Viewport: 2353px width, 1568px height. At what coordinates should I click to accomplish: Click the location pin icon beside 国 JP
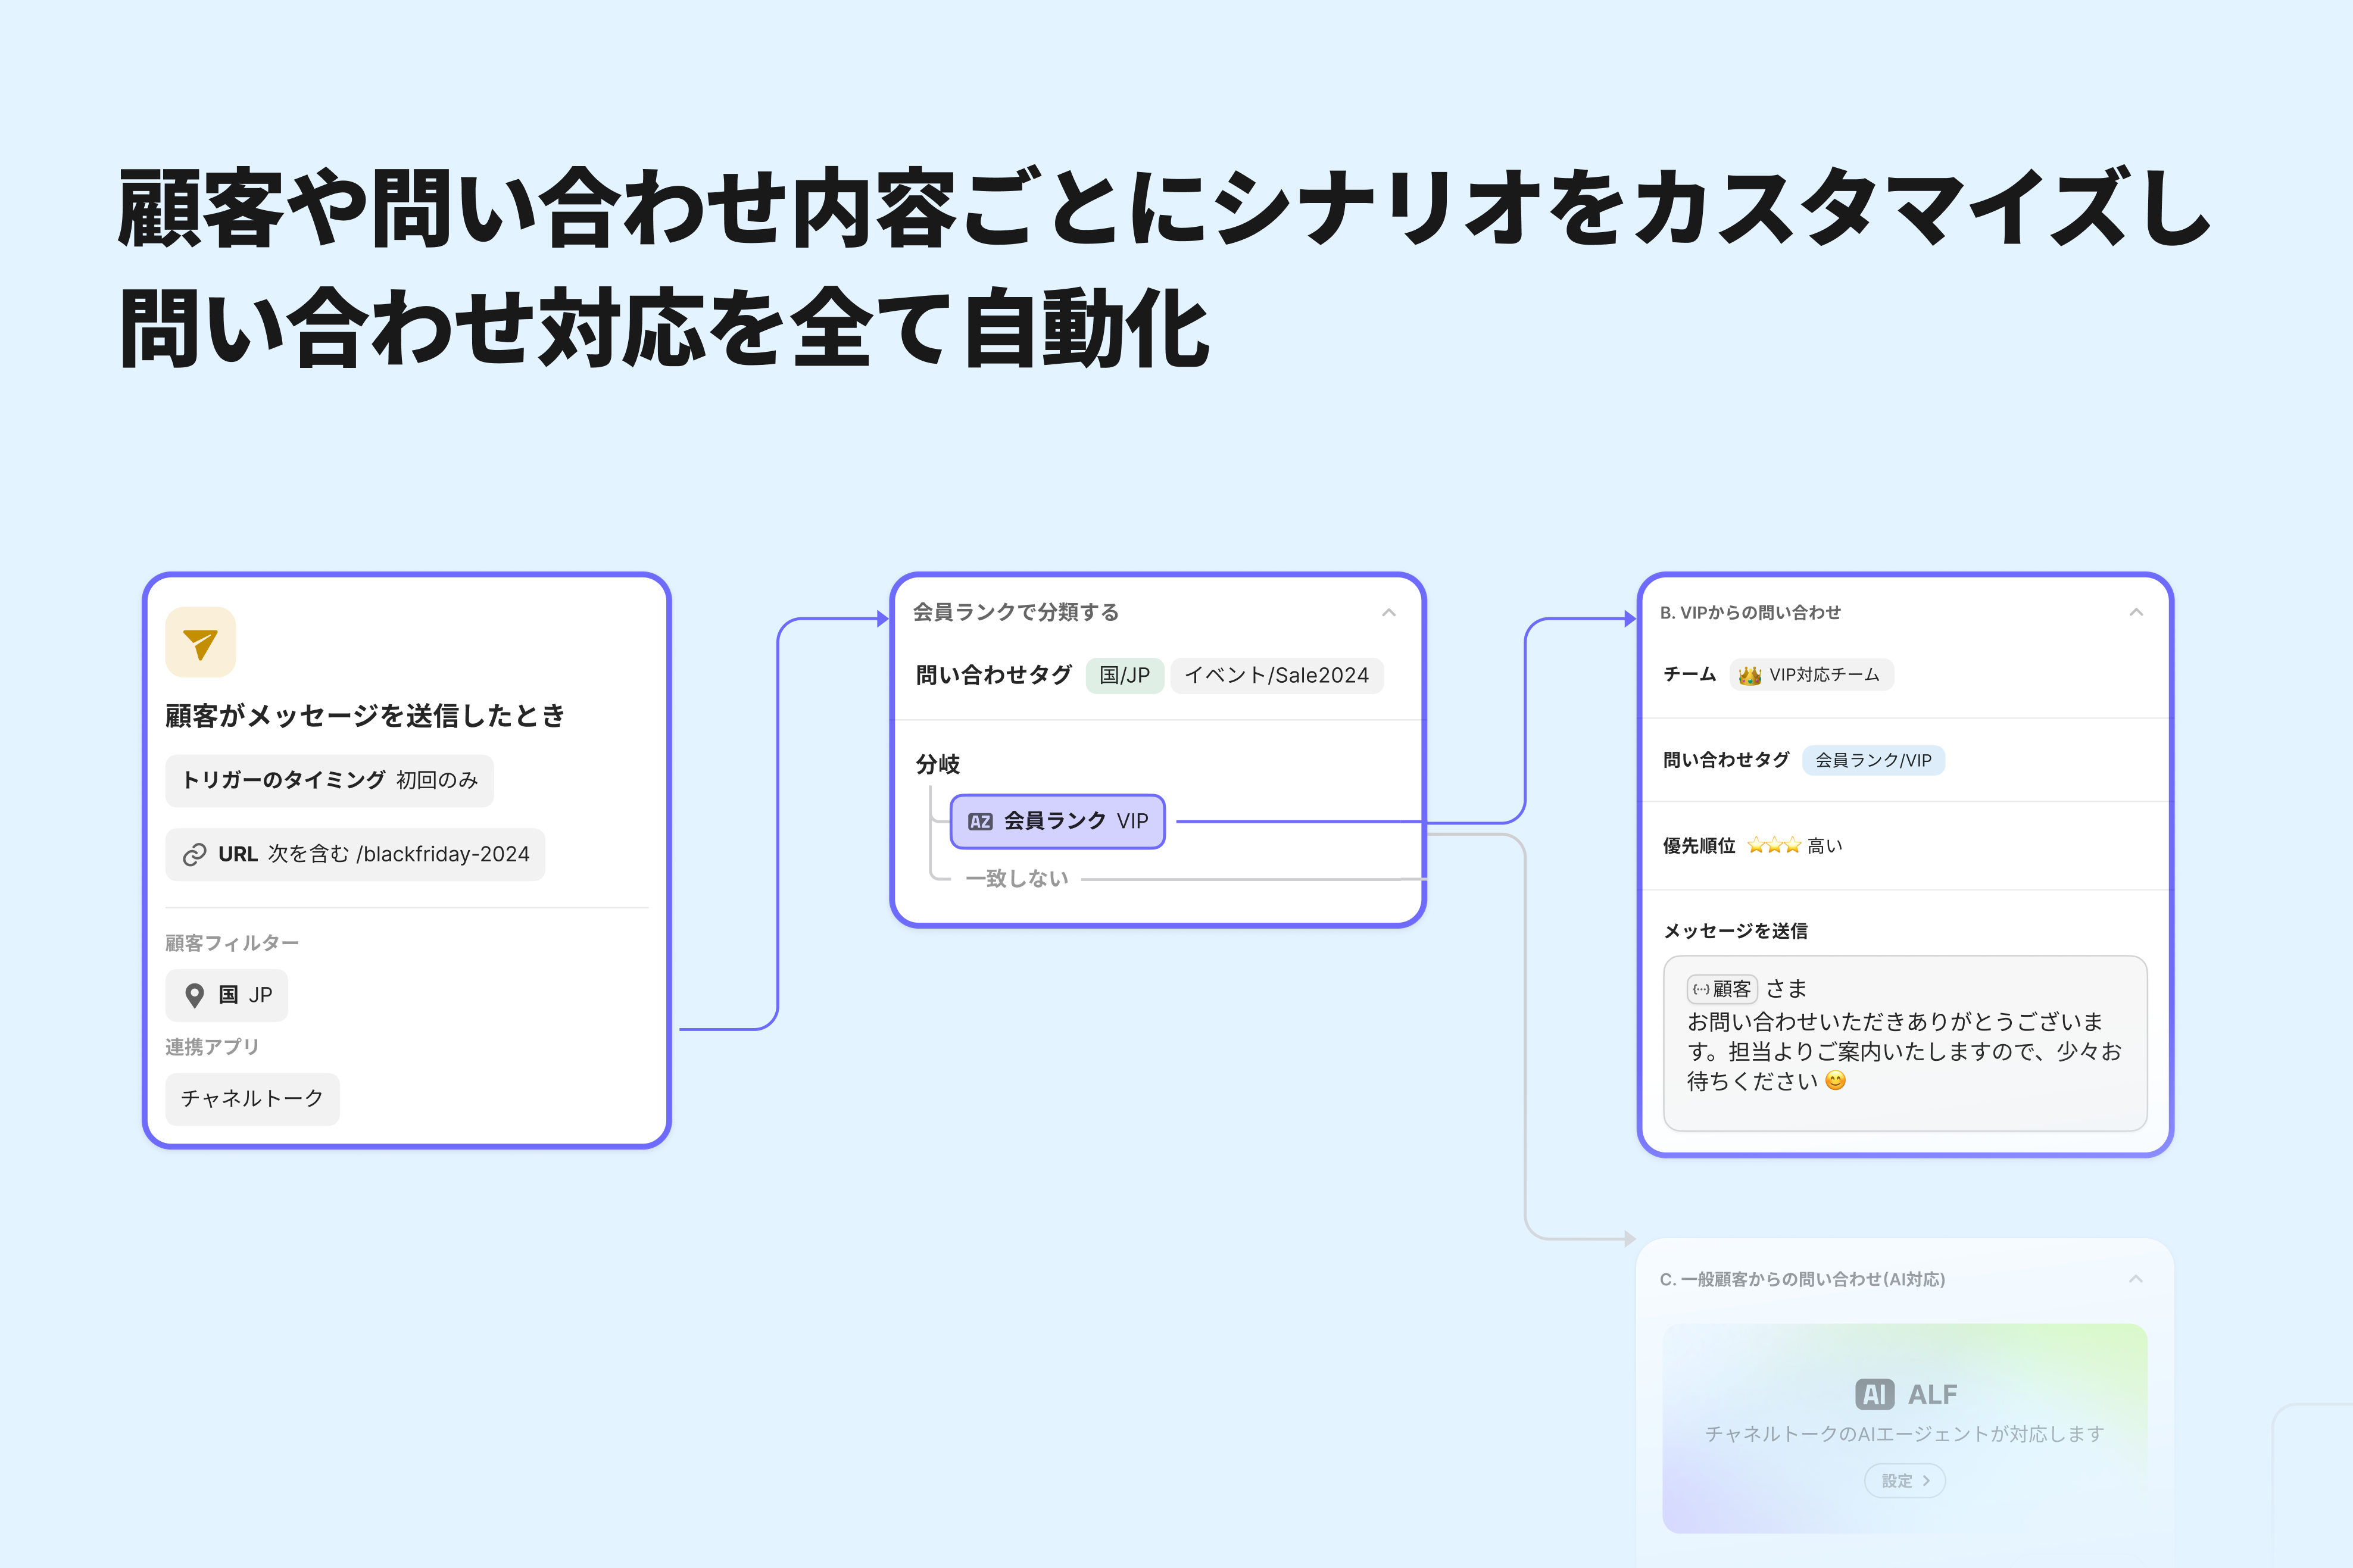point(195,995)
